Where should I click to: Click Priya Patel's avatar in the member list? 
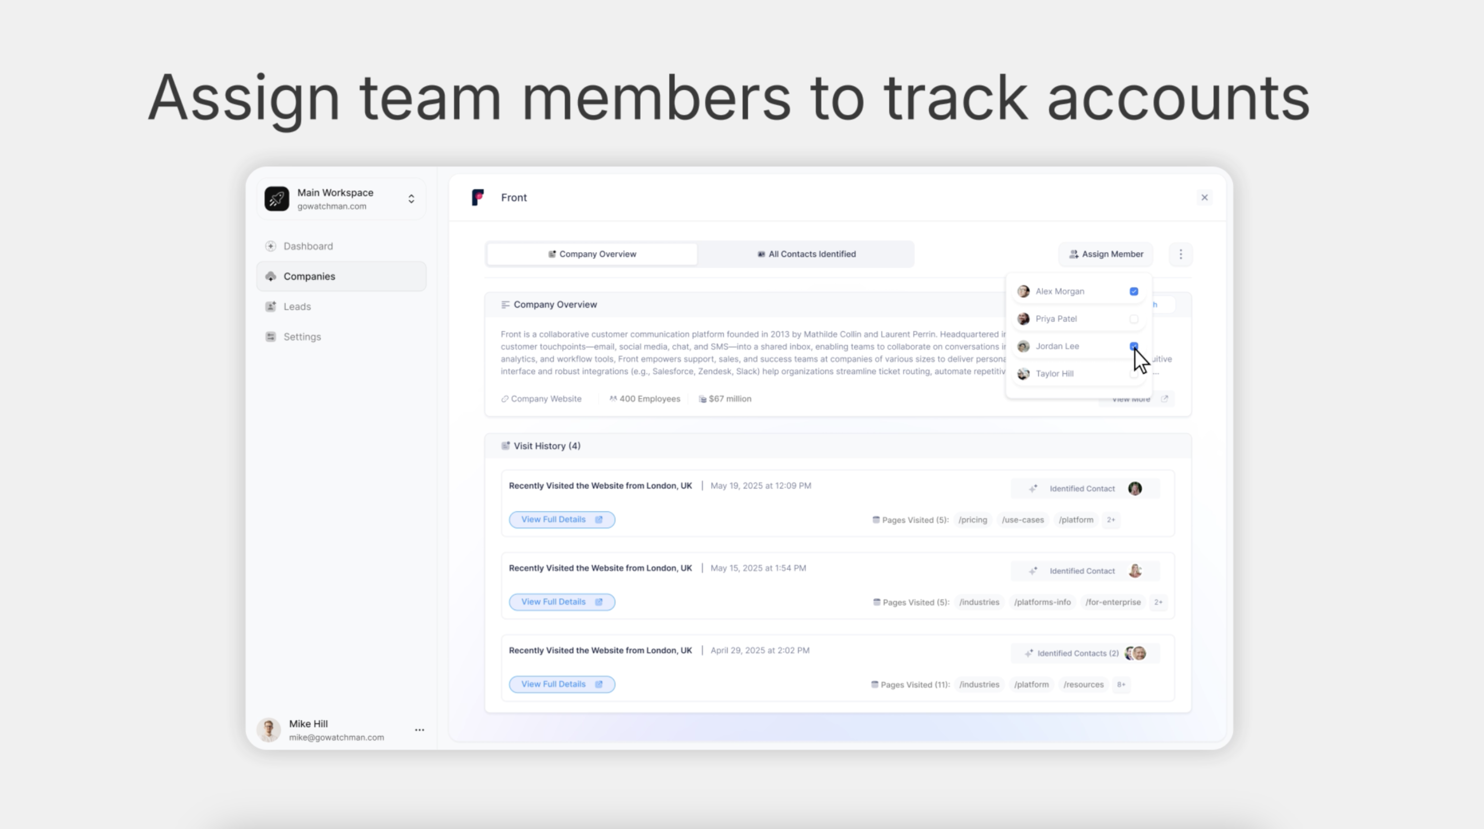pos(1023,319)
